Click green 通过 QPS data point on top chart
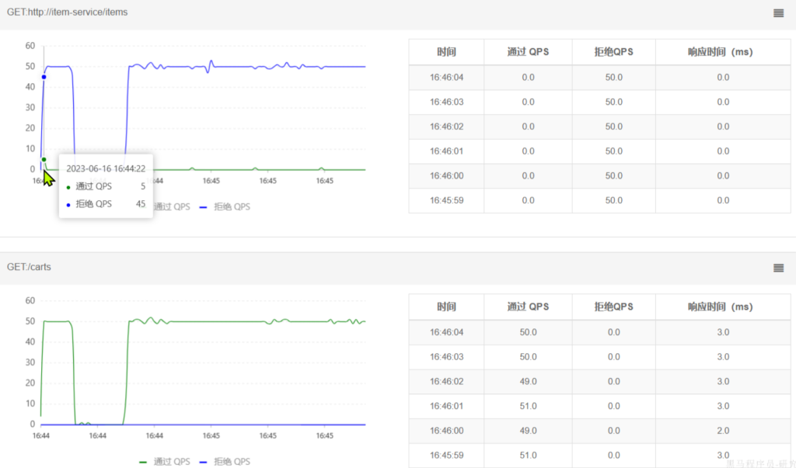 [x=44, y=160]
